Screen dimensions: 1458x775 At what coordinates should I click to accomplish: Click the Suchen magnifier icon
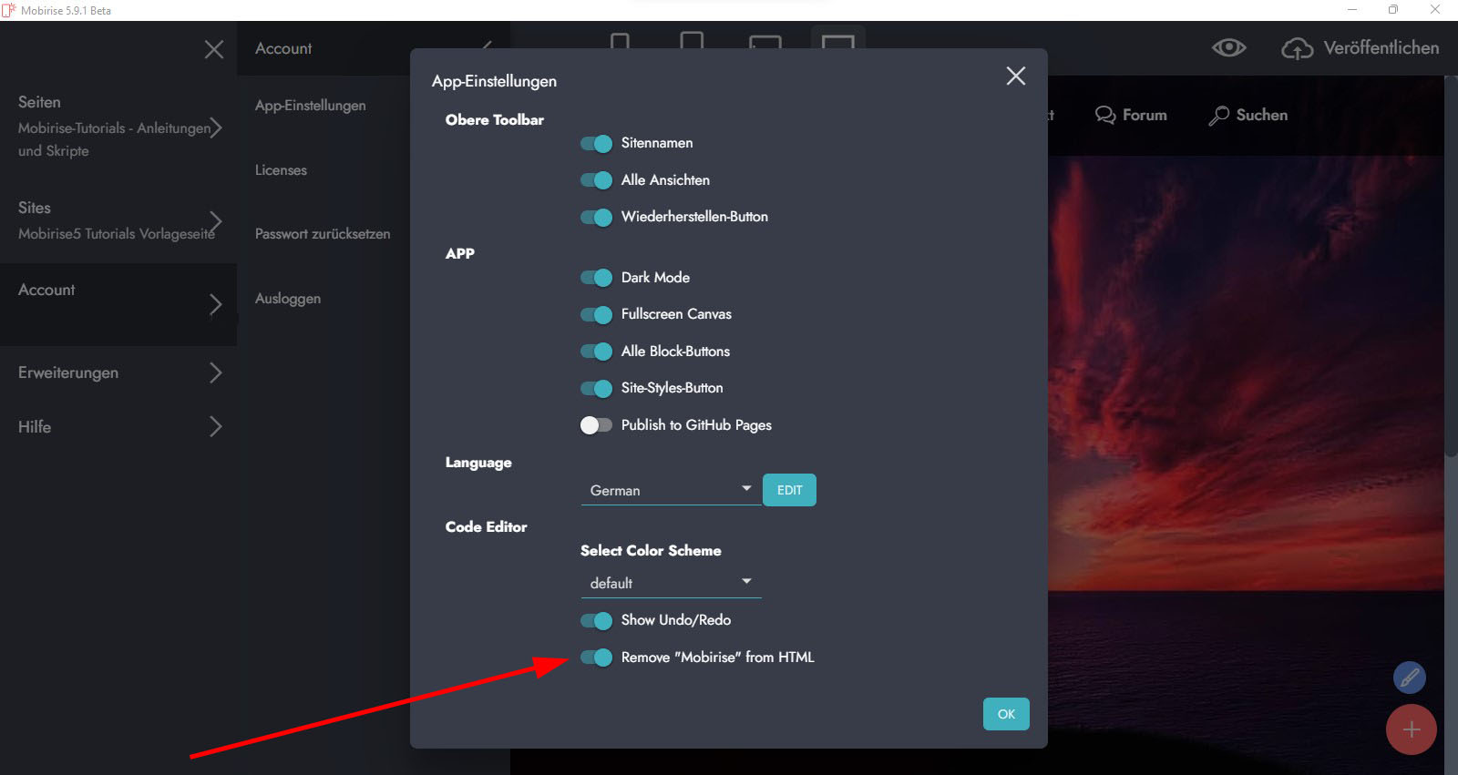pos(1218,116)
